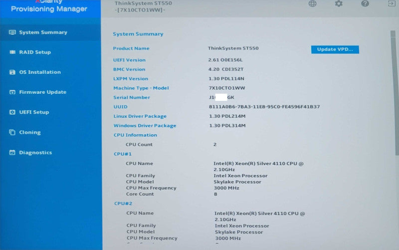Screen dimensions: 399x250
Task: Click the CPU Count label
Action: [139, 144]
